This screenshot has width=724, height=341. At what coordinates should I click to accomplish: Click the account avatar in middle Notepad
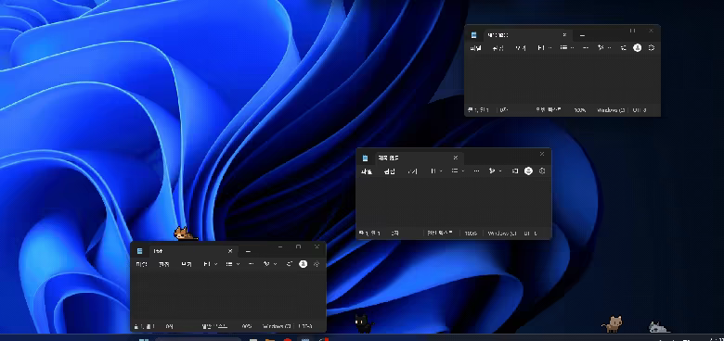click(x=529, y=170)
